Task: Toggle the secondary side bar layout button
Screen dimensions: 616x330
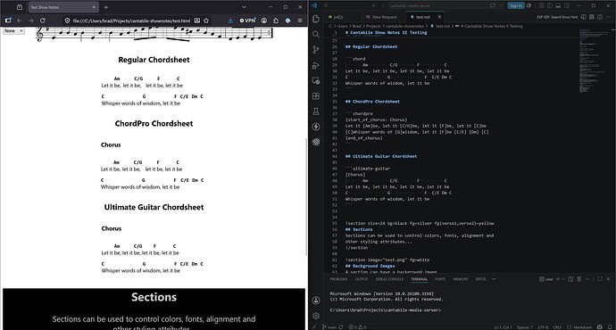Action: coord(567,5)
